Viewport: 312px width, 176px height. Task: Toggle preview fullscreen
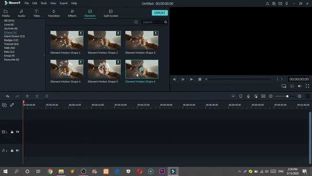pos(308,86)
